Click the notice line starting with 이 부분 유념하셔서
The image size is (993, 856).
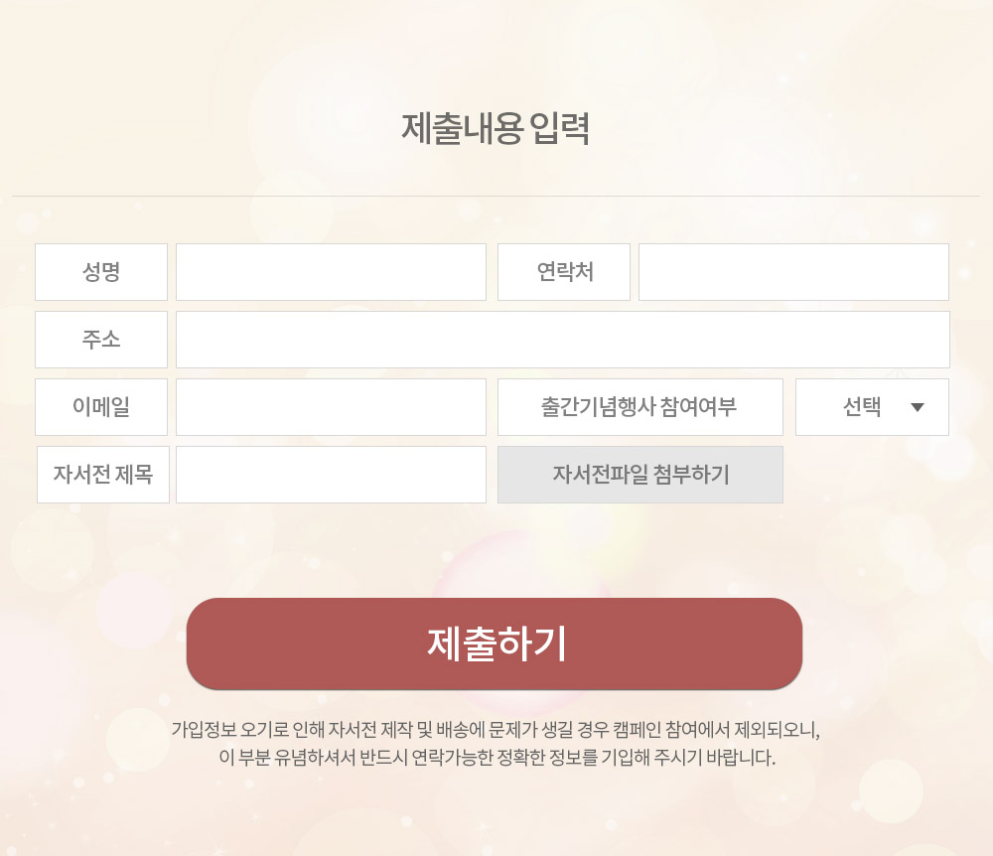pos(496,758)
